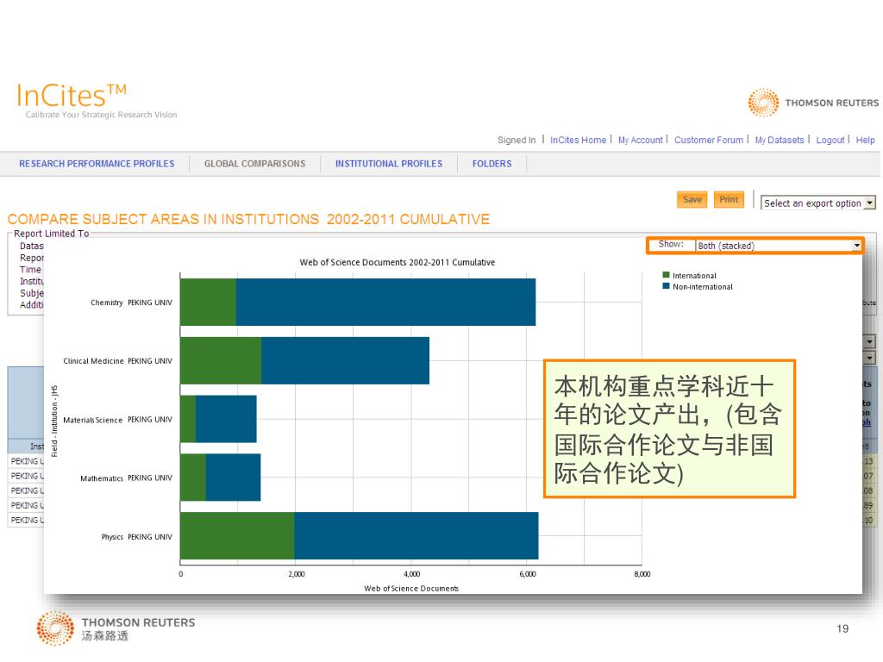The image size is (883, 662).
Task: Click the Materials Science green bar segment
Action: (188, 420)
